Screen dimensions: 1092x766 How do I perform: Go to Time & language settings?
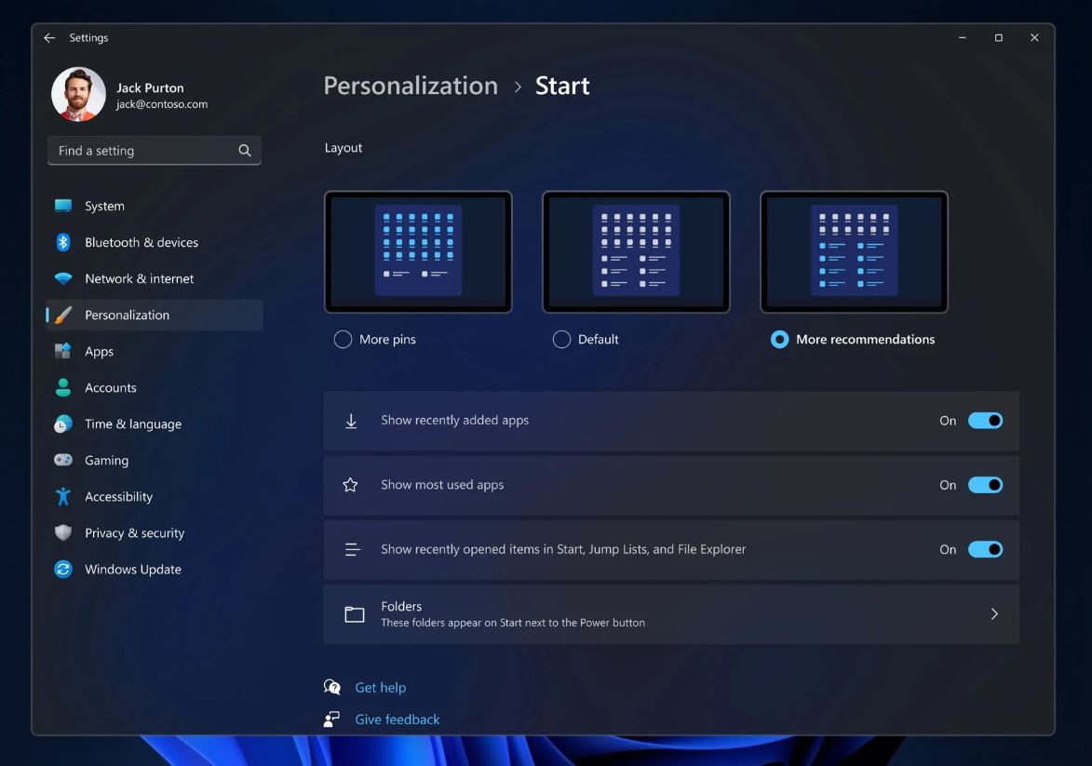coord(133,423)
